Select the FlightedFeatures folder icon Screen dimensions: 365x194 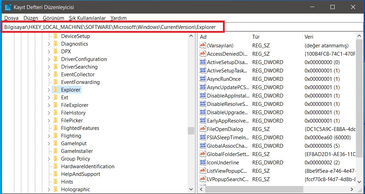coord(55,128)
